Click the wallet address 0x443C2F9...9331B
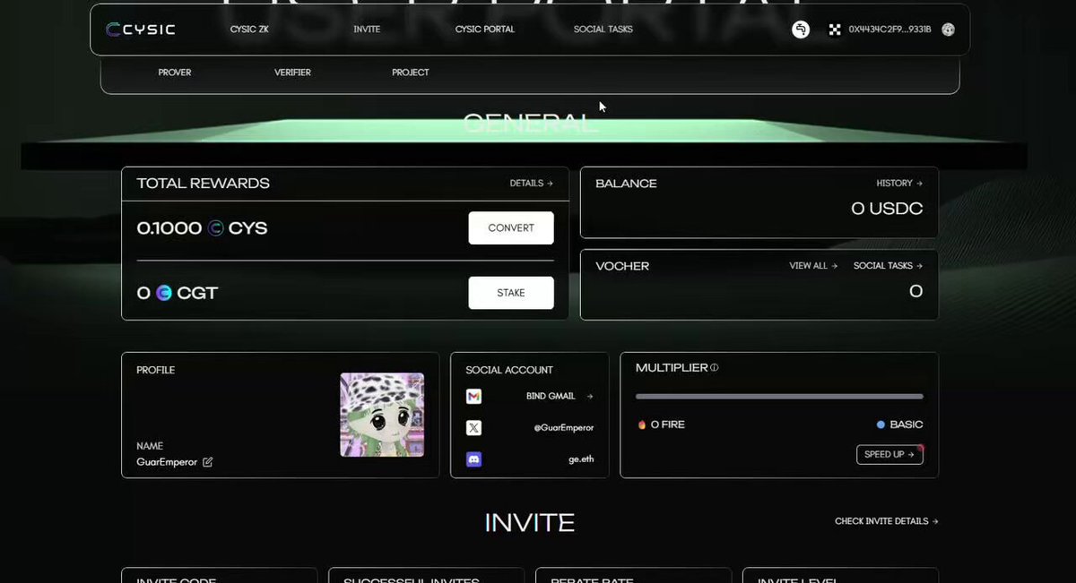The height and width of the screenshot is (583, 1076). pos(889,30)
